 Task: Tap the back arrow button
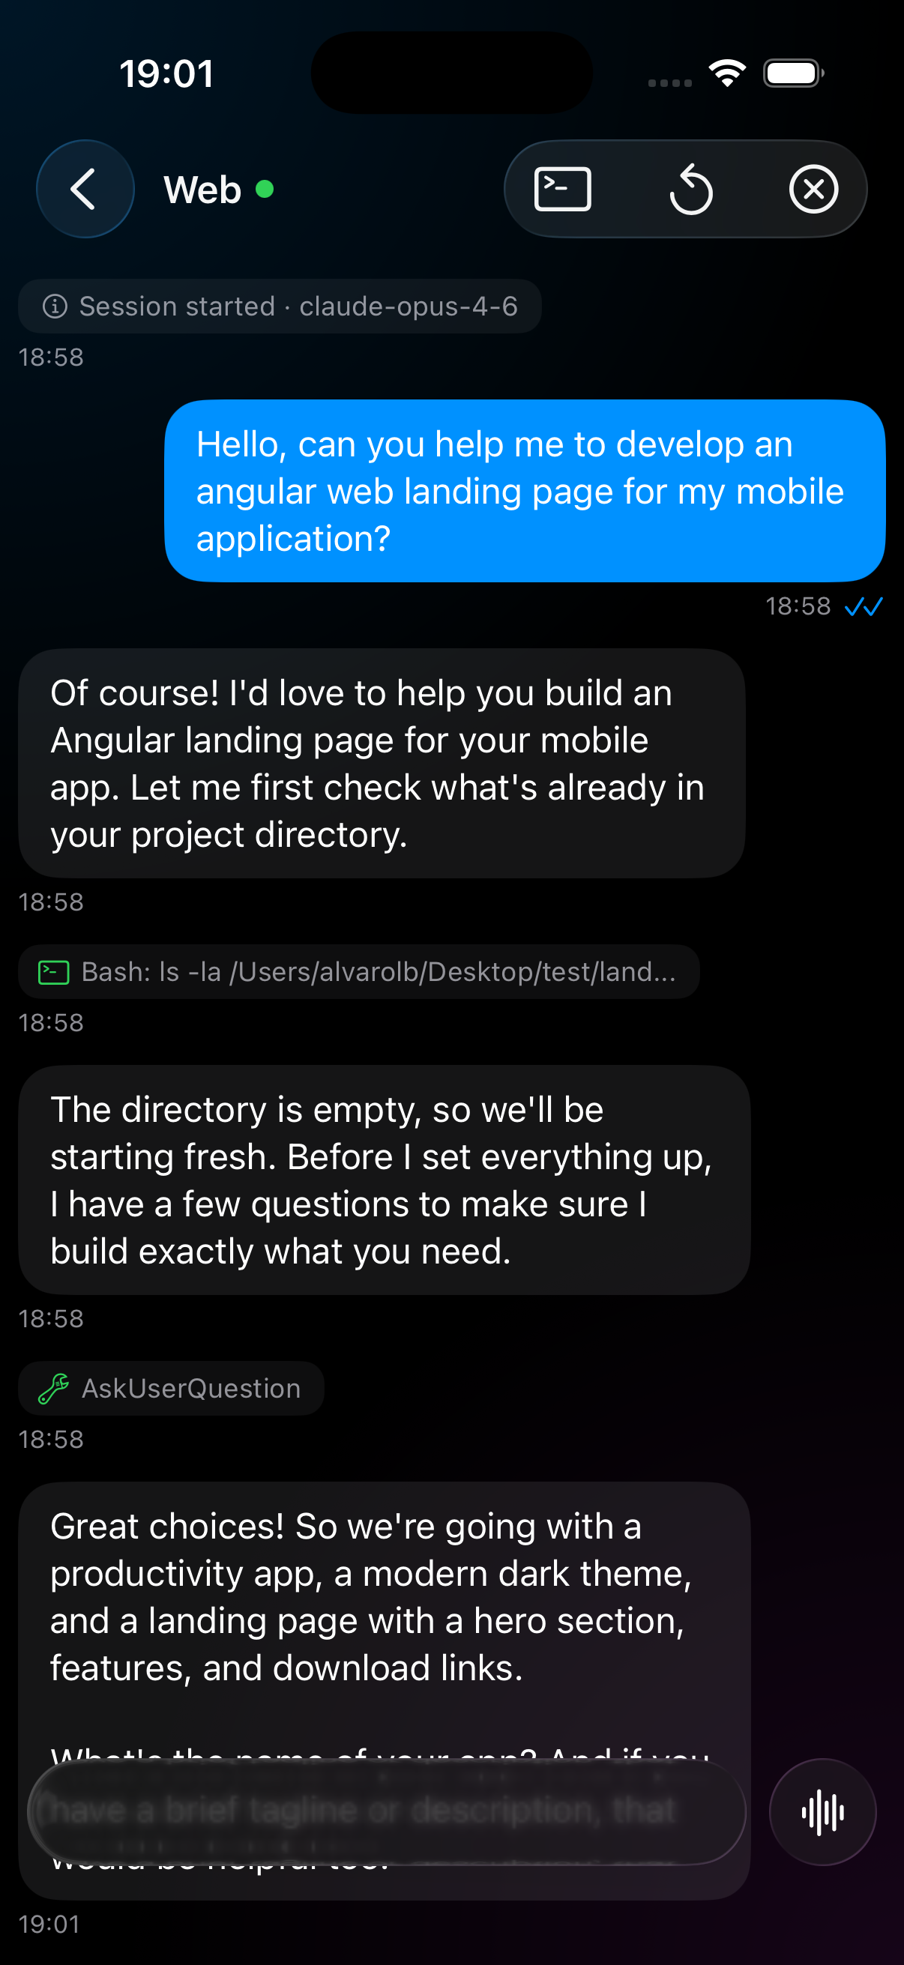point(85,188)
